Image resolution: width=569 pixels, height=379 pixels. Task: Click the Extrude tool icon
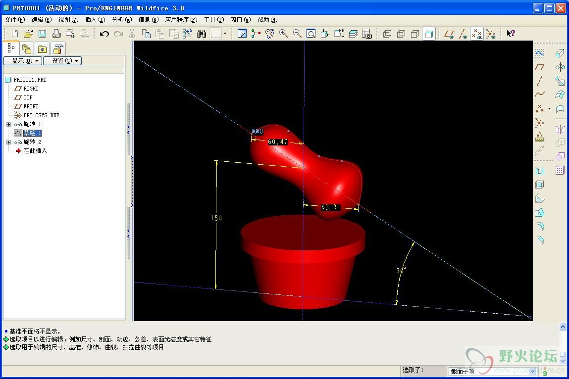point(560,53)
